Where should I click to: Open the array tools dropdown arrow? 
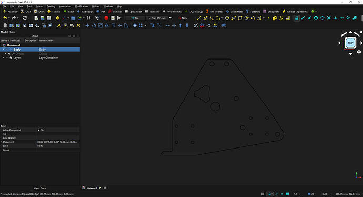tap(145, 25)
